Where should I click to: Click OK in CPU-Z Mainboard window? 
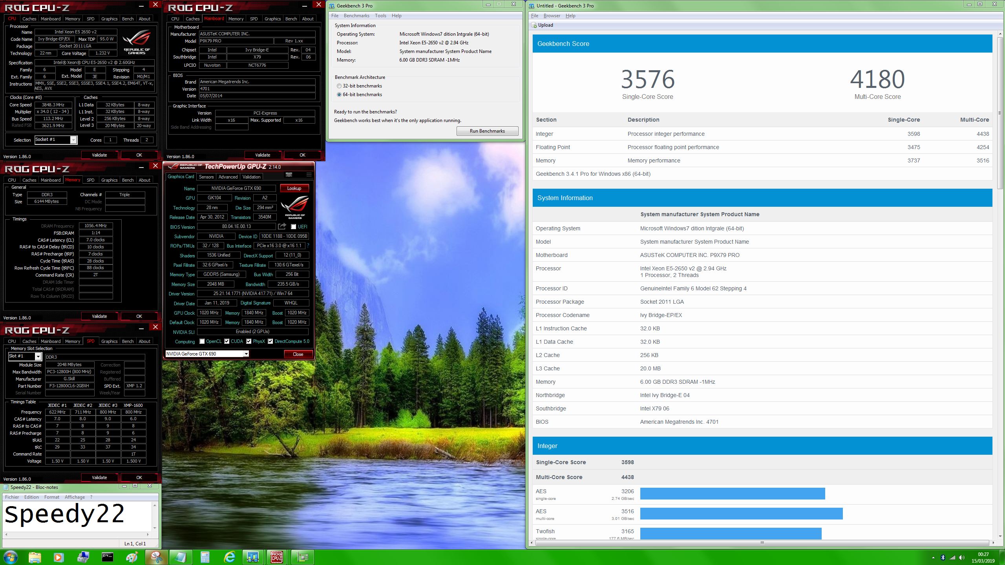tap(302, 155)
